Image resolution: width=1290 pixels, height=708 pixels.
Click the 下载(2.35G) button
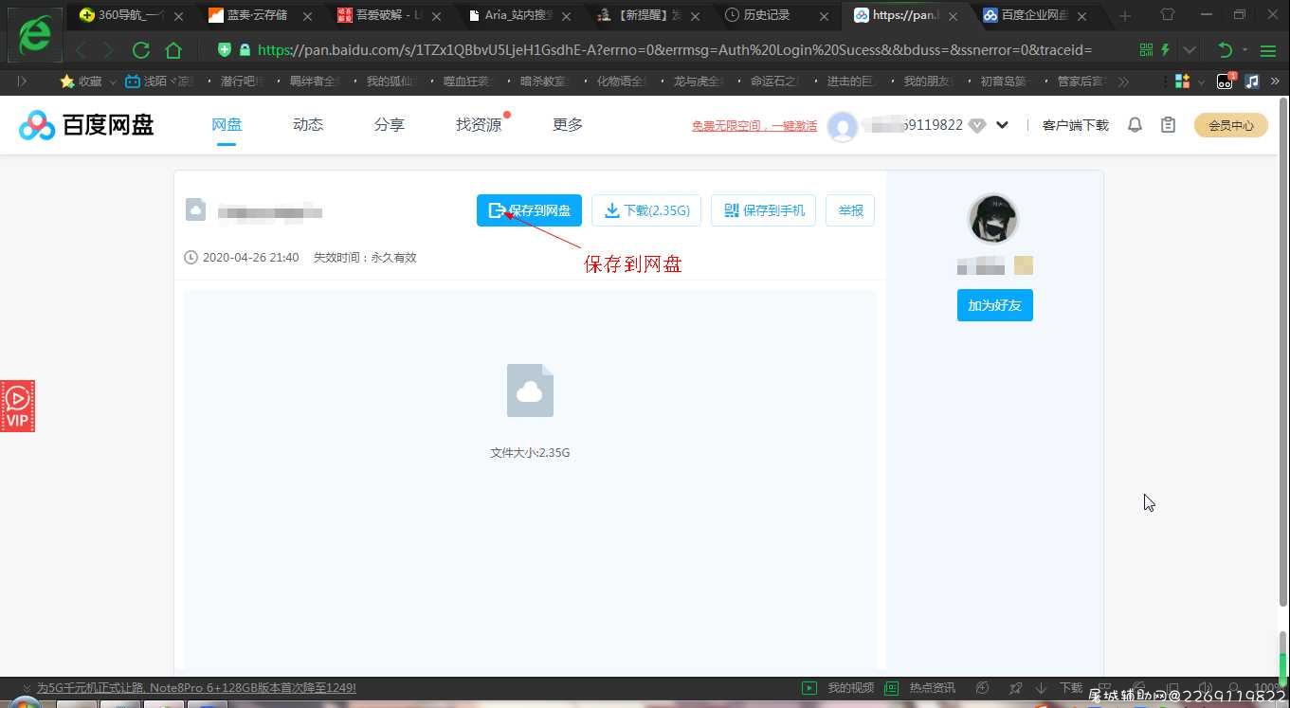[x=646, y=210]
